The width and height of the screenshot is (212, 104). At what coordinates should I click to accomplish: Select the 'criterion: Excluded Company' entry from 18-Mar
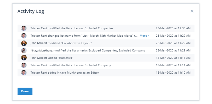click(x=106, y=65)
